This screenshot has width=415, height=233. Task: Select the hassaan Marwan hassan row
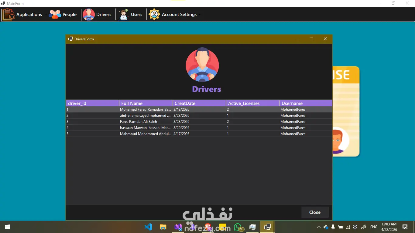199,128
